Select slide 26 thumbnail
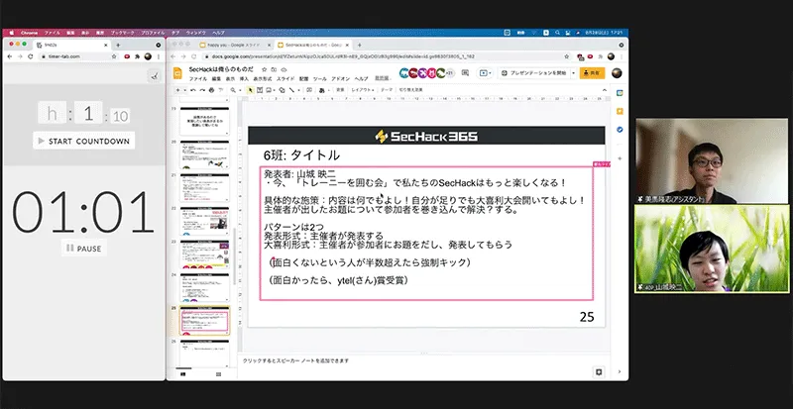Screen dimensions: 793x409 tap(204, 352)
